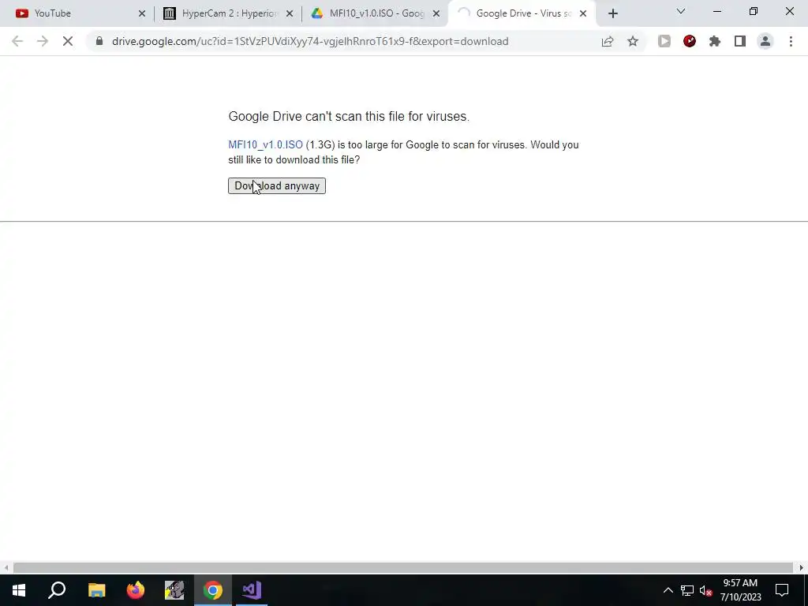
Task: Bookmark this page with the star
Action: (x=633, y=41)
